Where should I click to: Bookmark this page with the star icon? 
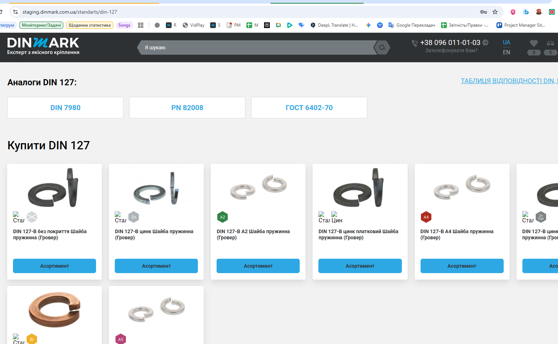pyautogui.click(x=495, y=12)
